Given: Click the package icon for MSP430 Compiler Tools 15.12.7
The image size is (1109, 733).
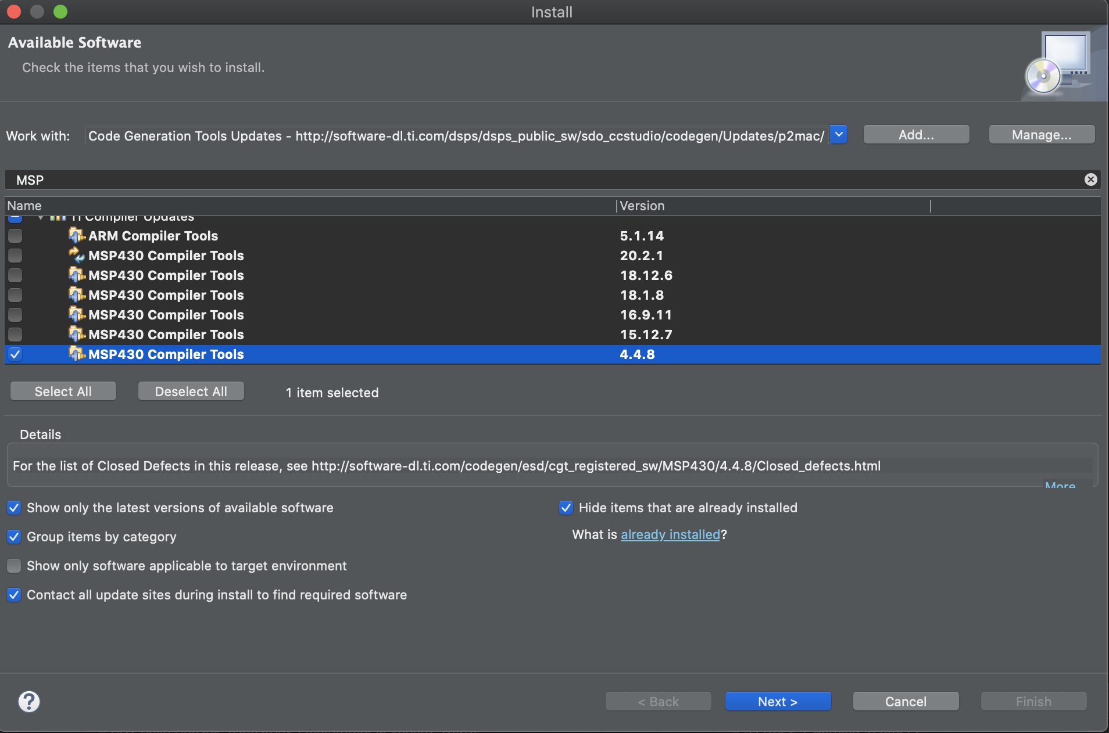Looking at the screenshot, I should pyautogui.click(x=77, y=335).
